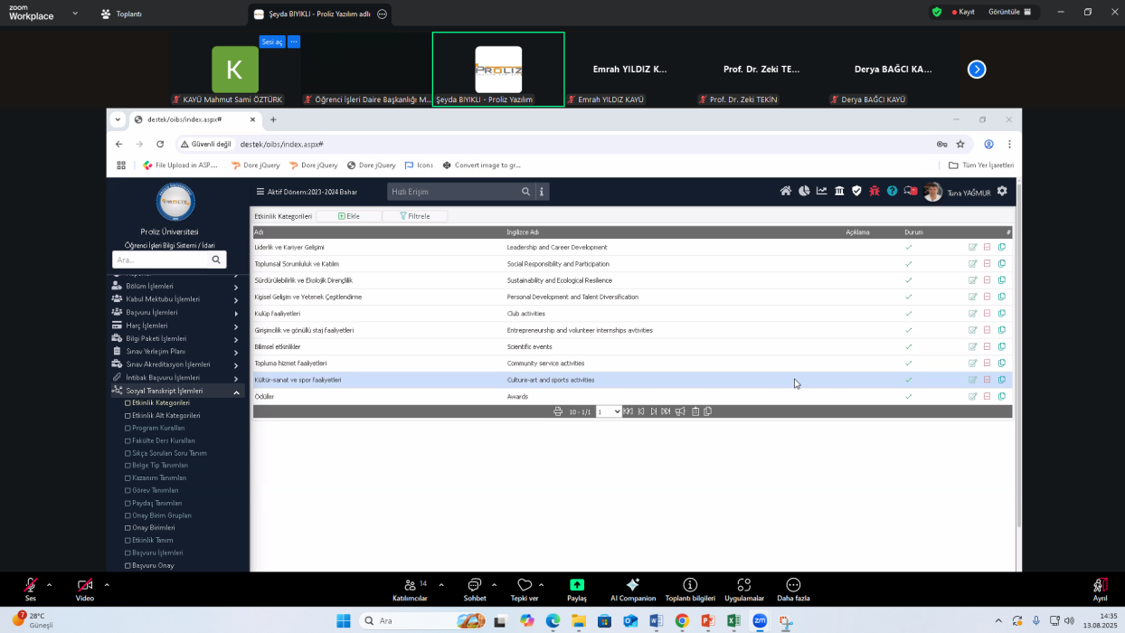The image size is (1125, 633).
Task: Select Onay Birimleri in sidebar
Action: pyautogui.click(x=154, y=527)
